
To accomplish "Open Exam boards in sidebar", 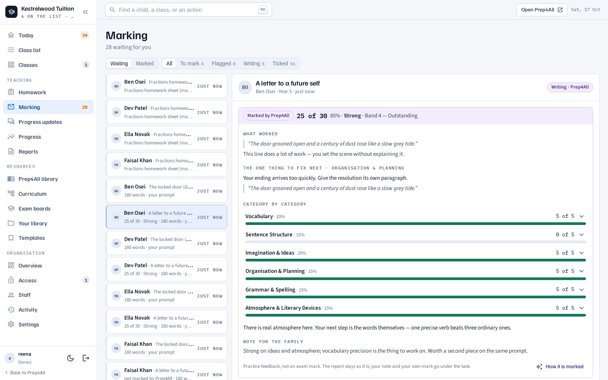I will (48, 209).
